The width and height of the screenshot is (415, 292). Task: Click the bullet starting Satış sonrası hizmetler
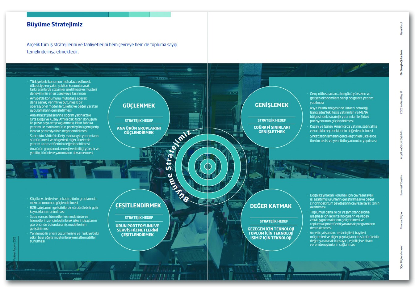click(x=63, y=223)
